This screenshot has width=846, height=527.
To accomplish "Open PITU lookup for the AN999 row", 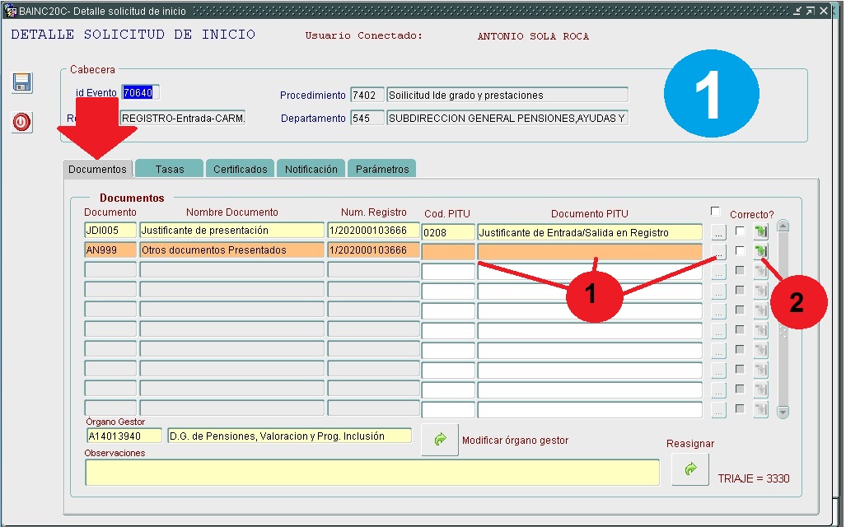I will [x=719, y=252].
